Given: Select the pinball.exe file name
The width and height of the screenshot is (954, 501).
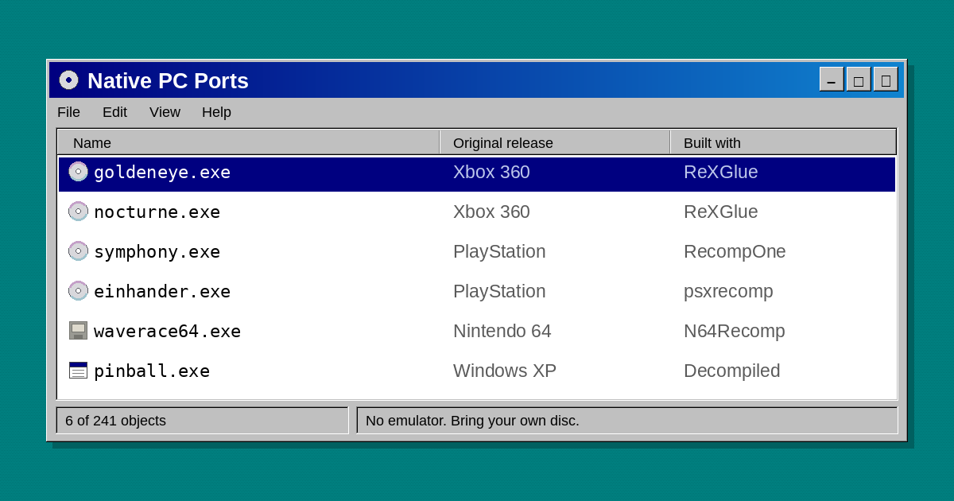Looking at the screenshot, I should click(152, 371).
